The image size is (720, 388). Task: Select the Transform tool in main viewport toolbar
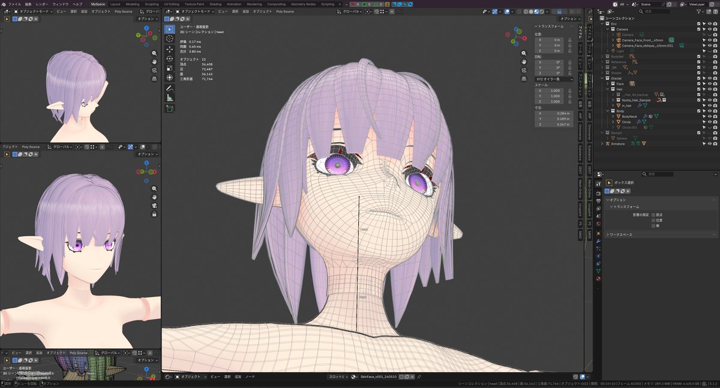coord(170,78)
